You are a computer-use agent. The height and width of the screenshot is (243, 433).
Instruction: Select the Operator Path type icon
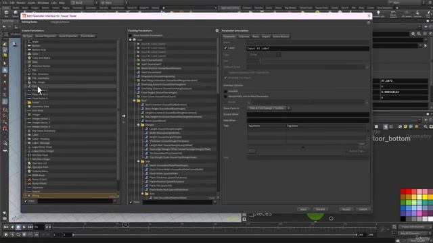(x=29, y=167)
